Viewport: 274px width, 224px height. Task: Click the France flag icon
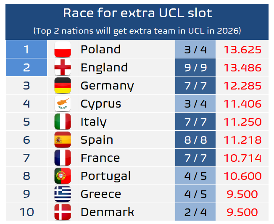click(x=63, y=158)
